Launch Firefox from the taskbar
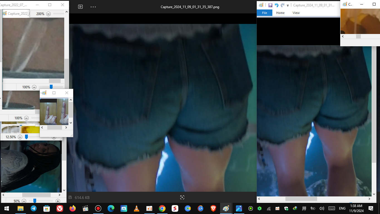This screenshot has width=380, height=214. tap(73, 208)
